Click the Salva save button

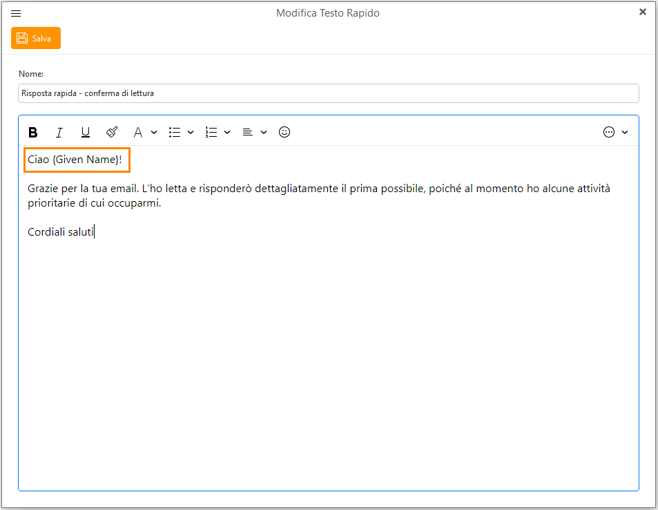[36, 38]
